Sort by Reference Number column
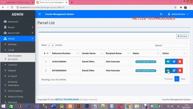This screenshot has width=193, height=109. pyautogui.click(x=65, y=53)
